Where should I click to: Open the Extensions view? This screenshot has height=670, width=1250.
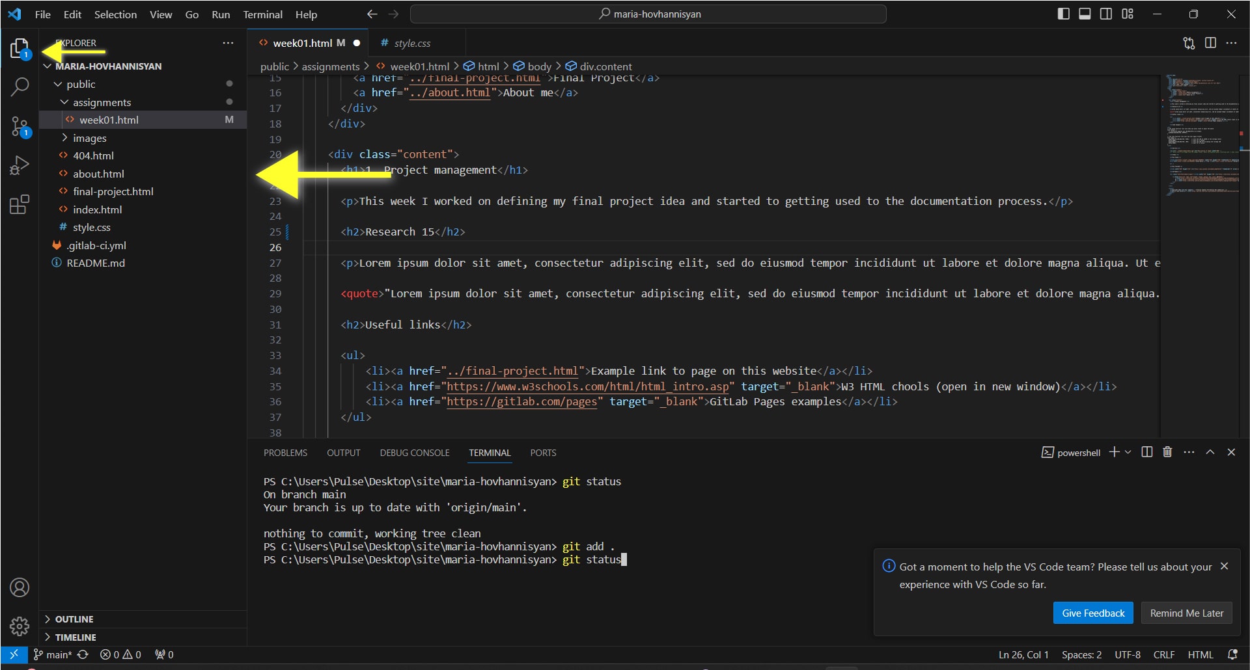20,204
